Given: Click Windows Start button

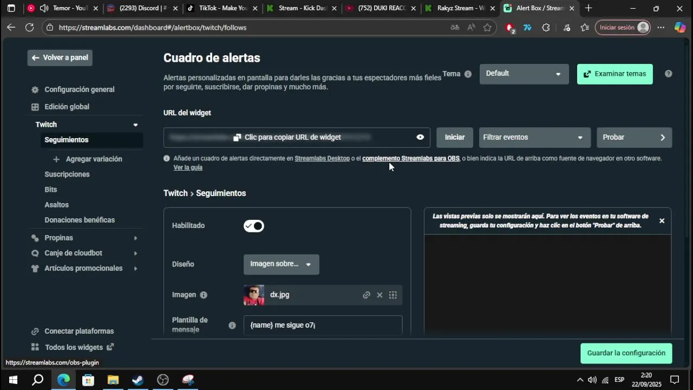Looking at the screenshot, I should pyautogui.click(x=13, y=380).
